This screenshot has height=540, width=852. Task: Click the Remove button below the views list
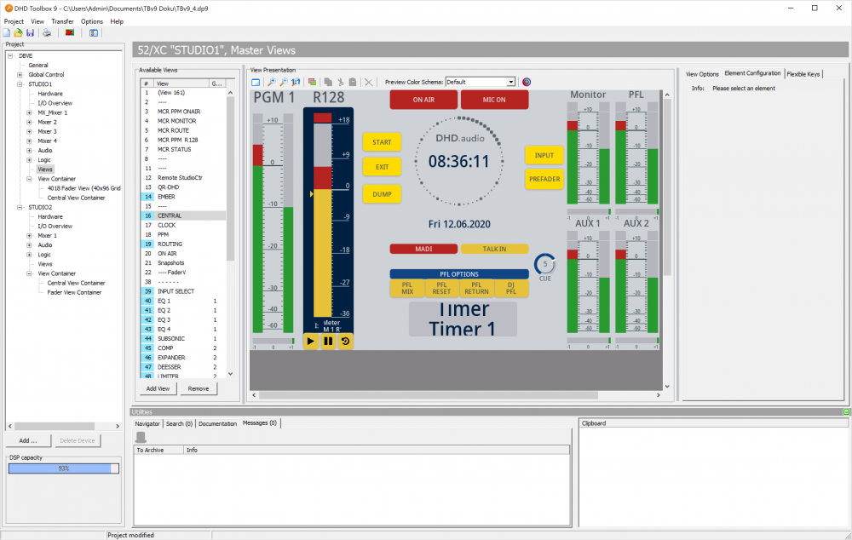click(x=199, y=388)
